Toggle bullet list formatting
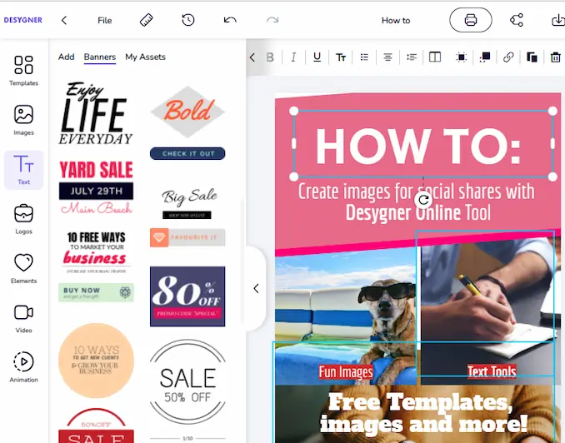The width and height of the screenshot is (565, 443). pos(364,57)
